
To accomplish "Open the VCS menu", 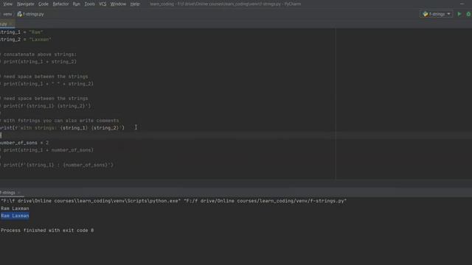I will click(103, 4).
